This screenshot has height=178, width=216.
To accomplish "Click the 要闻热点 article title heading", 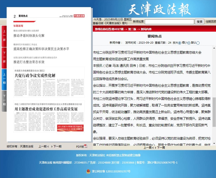I will (154, 36).
